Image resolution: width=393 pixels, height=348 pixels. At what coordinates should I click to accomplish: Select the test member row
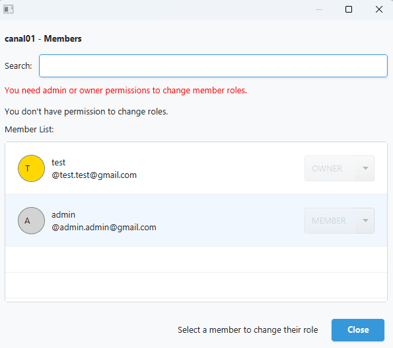(x=196, y=168)
